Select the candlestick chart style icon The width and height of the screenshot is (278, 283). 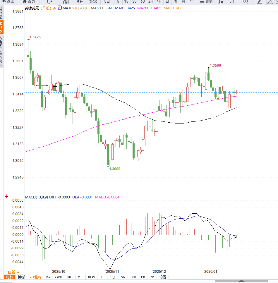79,2
